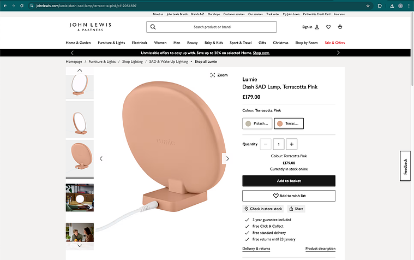The image size is (414, 260).
Task: Open Customer services top link
Action: click(x=234, y=14)
